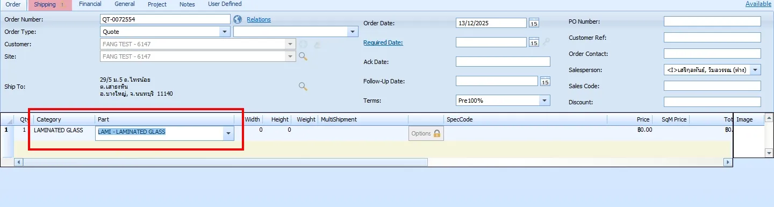
Task: Expand the Terms dropdown
Action: 545,101
